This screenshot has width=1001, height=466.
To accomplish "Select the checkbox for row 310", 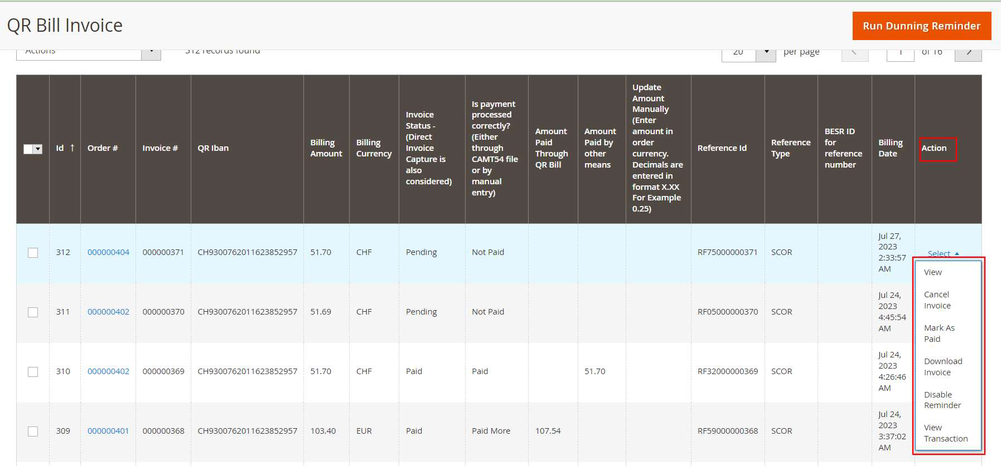I will [x=33, y=372].
